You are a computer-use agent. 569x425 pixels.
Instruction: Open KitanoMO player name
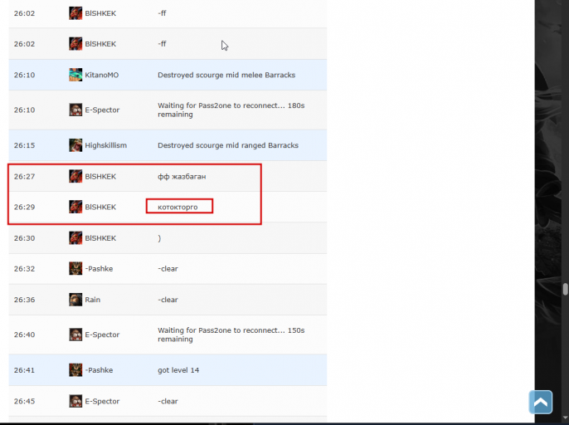tap(101, 75)
